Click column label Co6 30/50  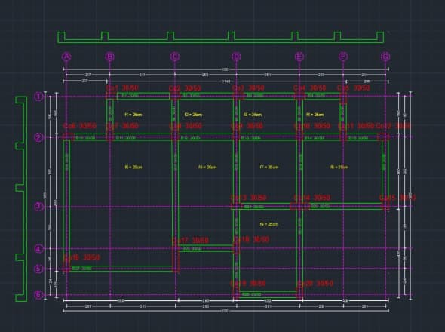[x=80, y=126]
